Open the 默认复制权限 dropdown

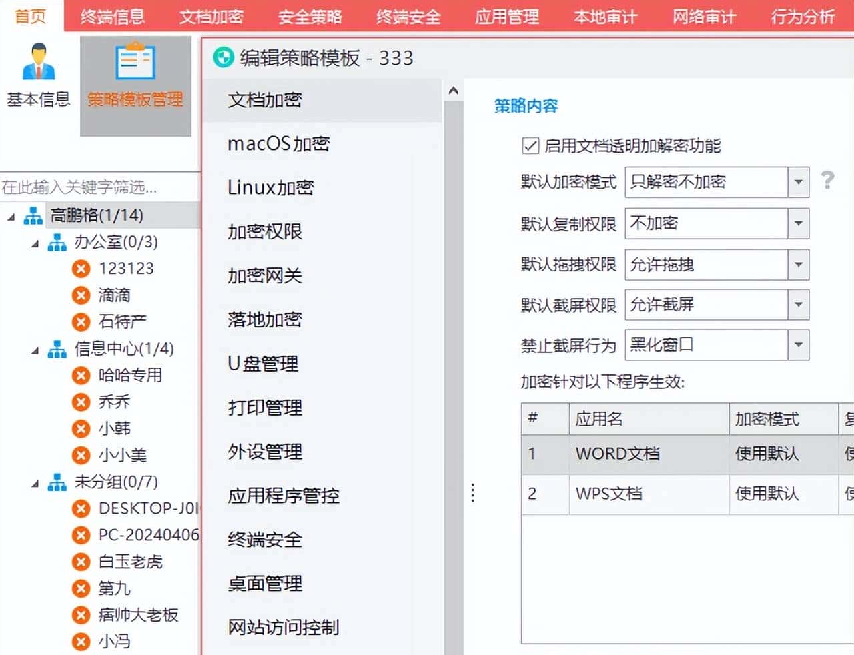point(799,223)
